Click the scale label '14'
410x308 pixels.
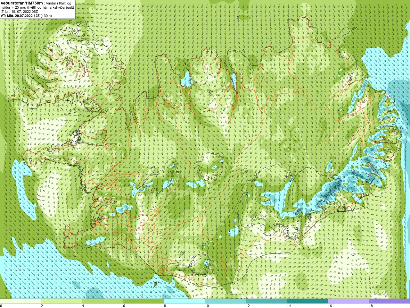[x=289, y=306]
